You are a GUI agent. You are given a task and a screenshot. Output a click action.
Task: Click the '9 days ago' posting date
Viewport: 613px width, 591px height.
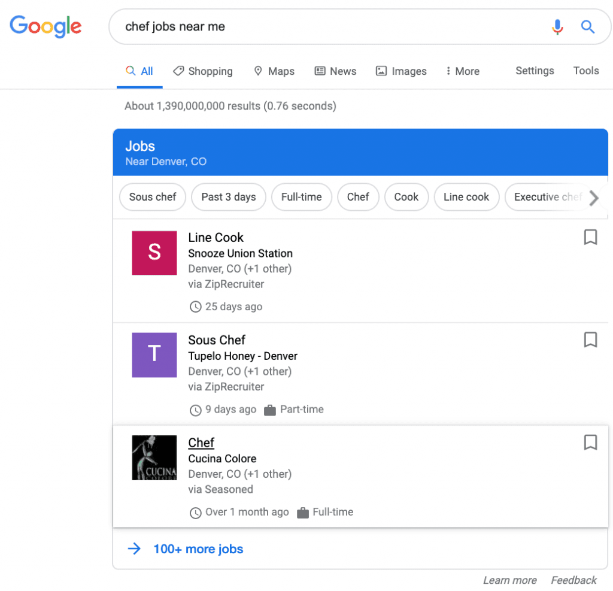point(230,410)
